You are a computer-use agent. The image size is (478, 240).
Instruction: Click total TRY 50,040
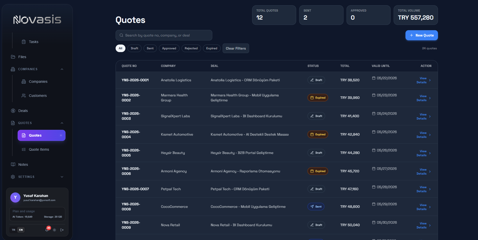350,225
